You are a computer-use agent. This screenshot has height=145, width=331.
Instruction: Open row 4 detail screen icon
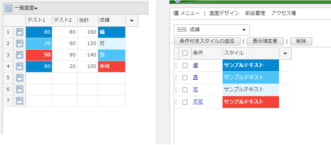[x=19, y=66]
